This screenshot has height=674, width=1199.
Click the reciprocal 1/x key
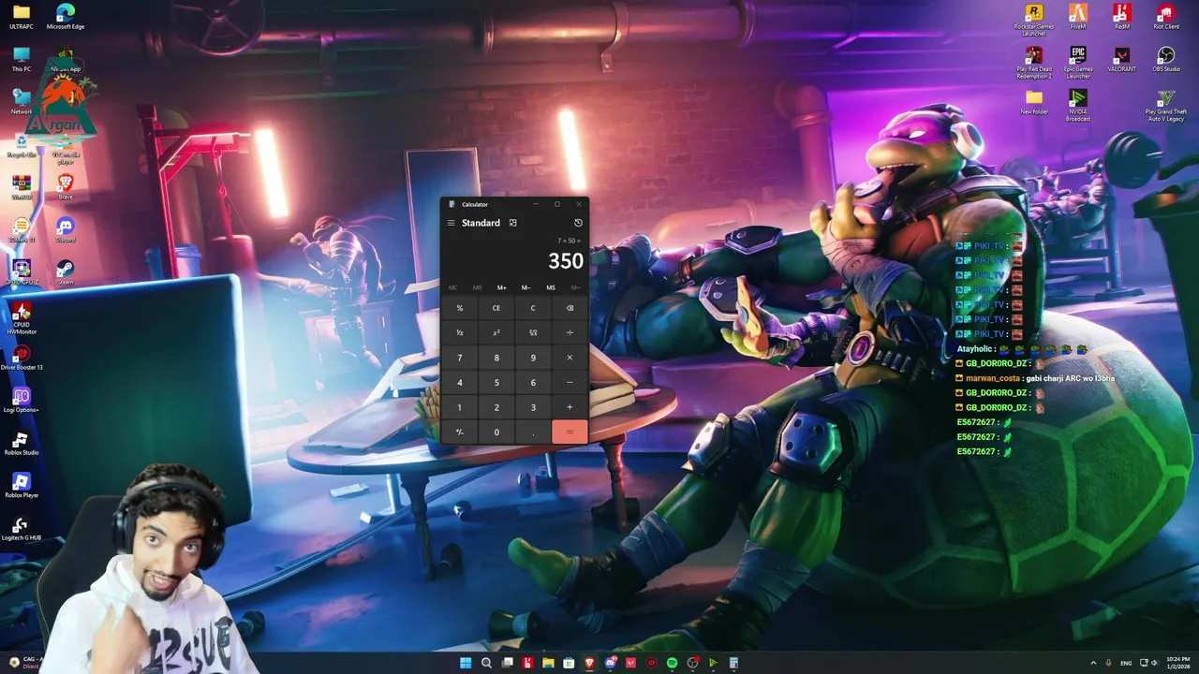(459, 332)
